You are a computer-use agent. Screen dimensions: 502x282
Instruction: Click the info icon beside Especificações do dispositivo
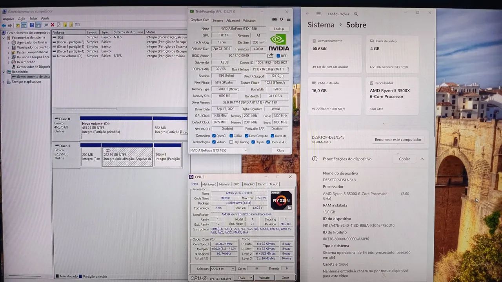pos(315,159)
